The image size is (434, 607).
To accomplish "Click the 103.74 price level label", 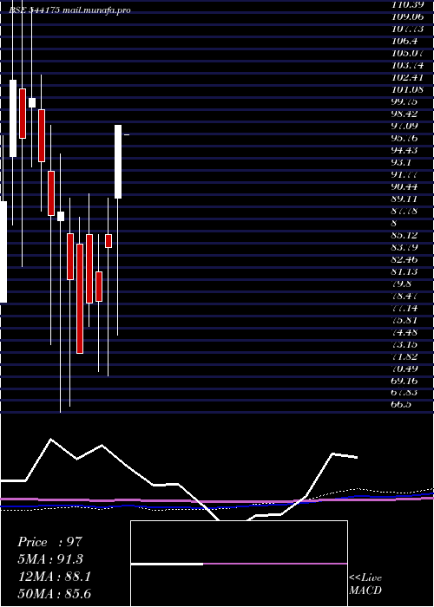I will click(407, 65).
